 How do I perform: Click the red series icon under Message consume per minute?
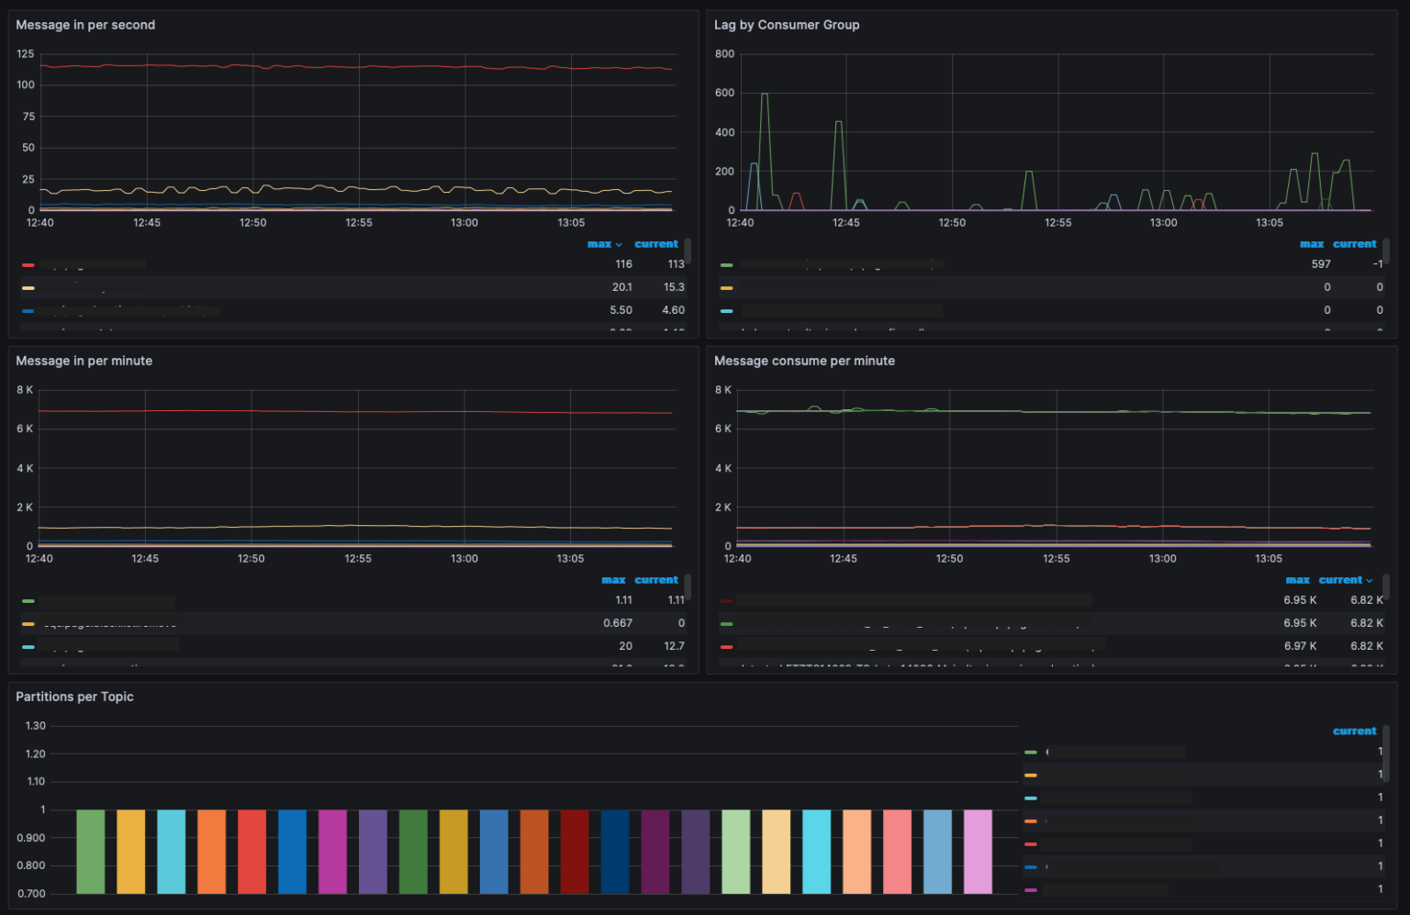(724, 600)
